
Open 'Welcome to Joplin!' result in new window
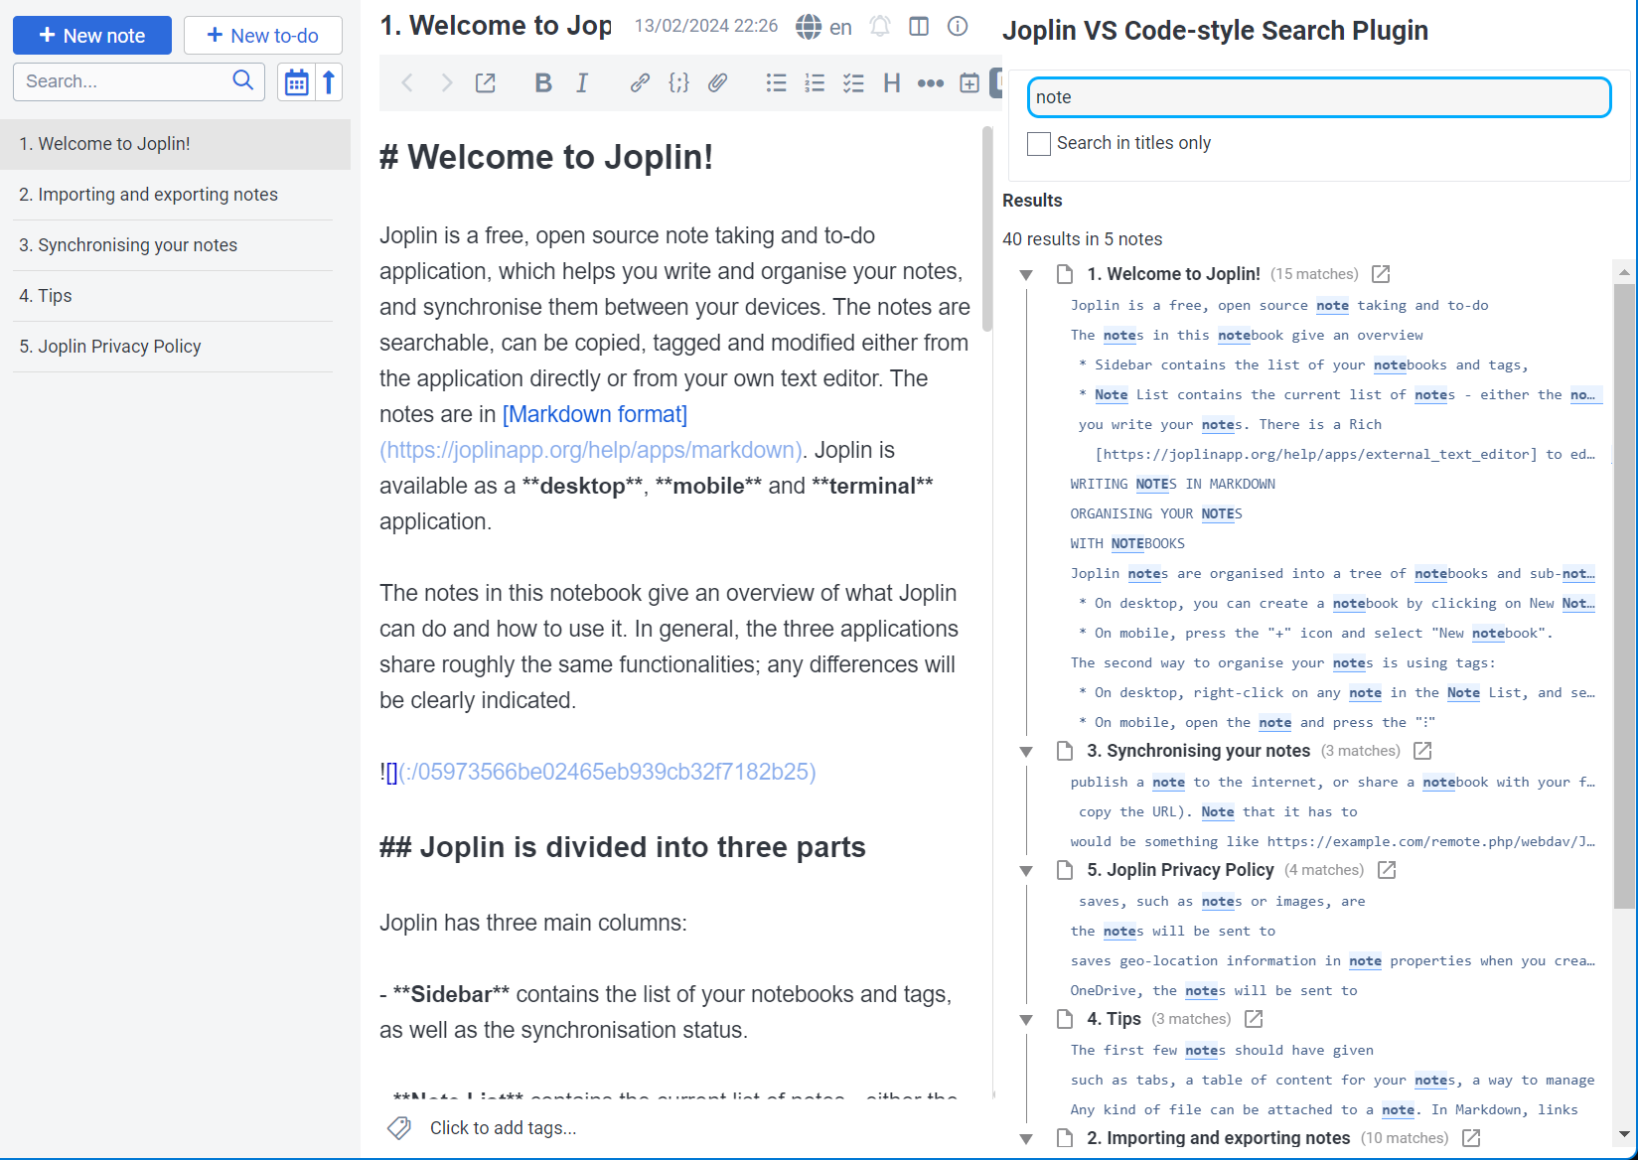pos(1381,274)
